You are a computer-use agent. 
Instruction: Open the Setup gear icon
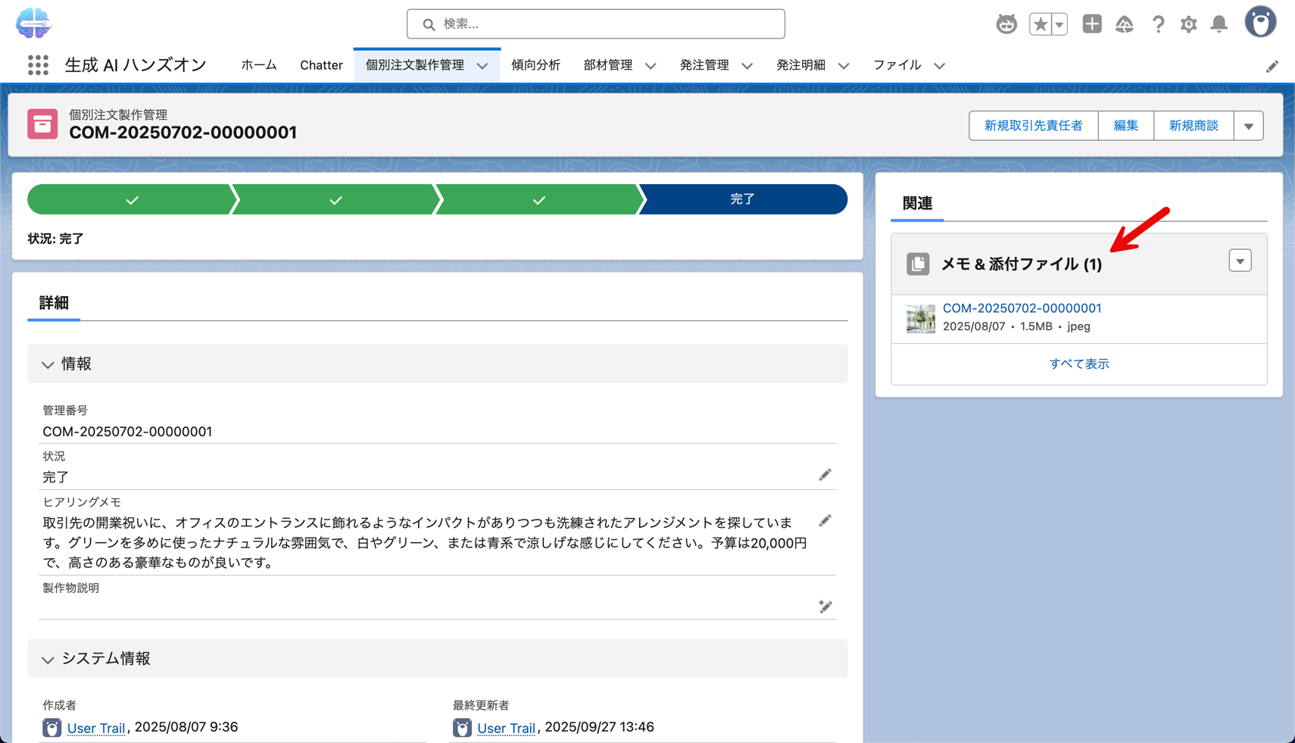(1188, 24)
